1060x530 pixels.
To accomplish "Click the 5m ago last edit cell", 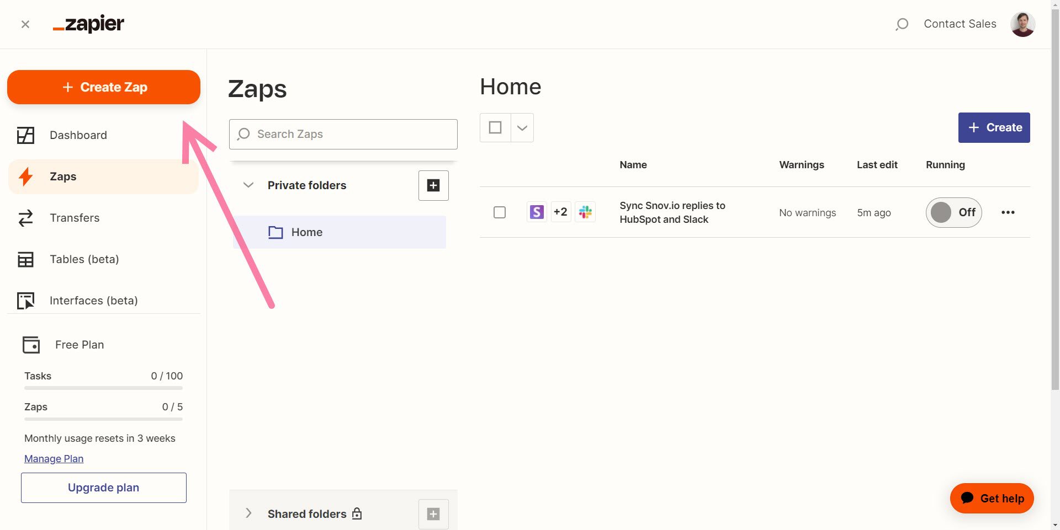I will click(x=874, y=213).
